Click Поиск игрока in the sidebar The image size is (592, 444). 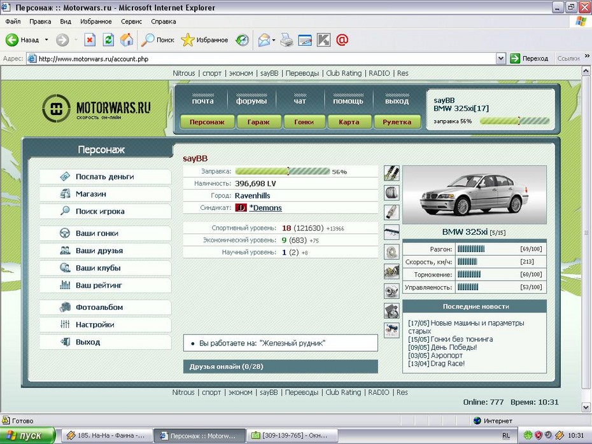[105, 211]
